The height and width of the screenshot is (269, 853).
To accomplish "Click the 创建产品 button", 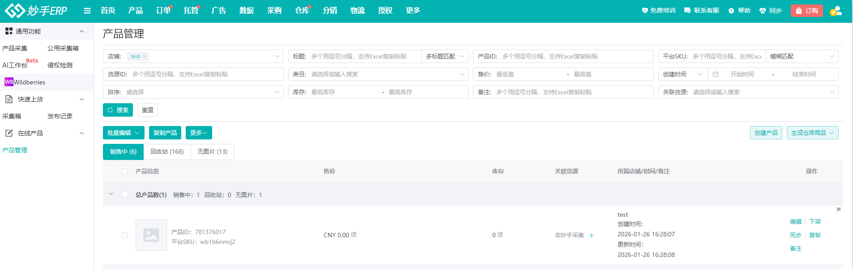I will tap(766, 133).
